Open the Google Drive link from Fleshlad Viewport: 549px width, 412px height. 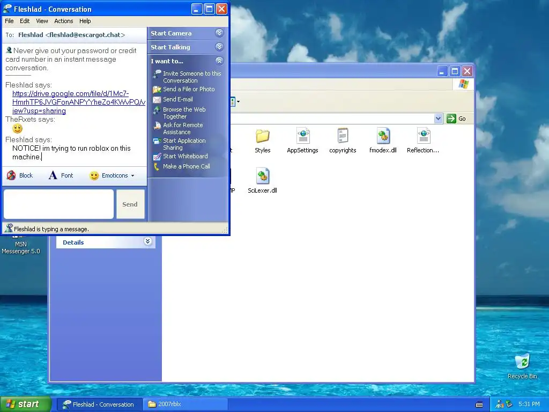coord(78,102)
